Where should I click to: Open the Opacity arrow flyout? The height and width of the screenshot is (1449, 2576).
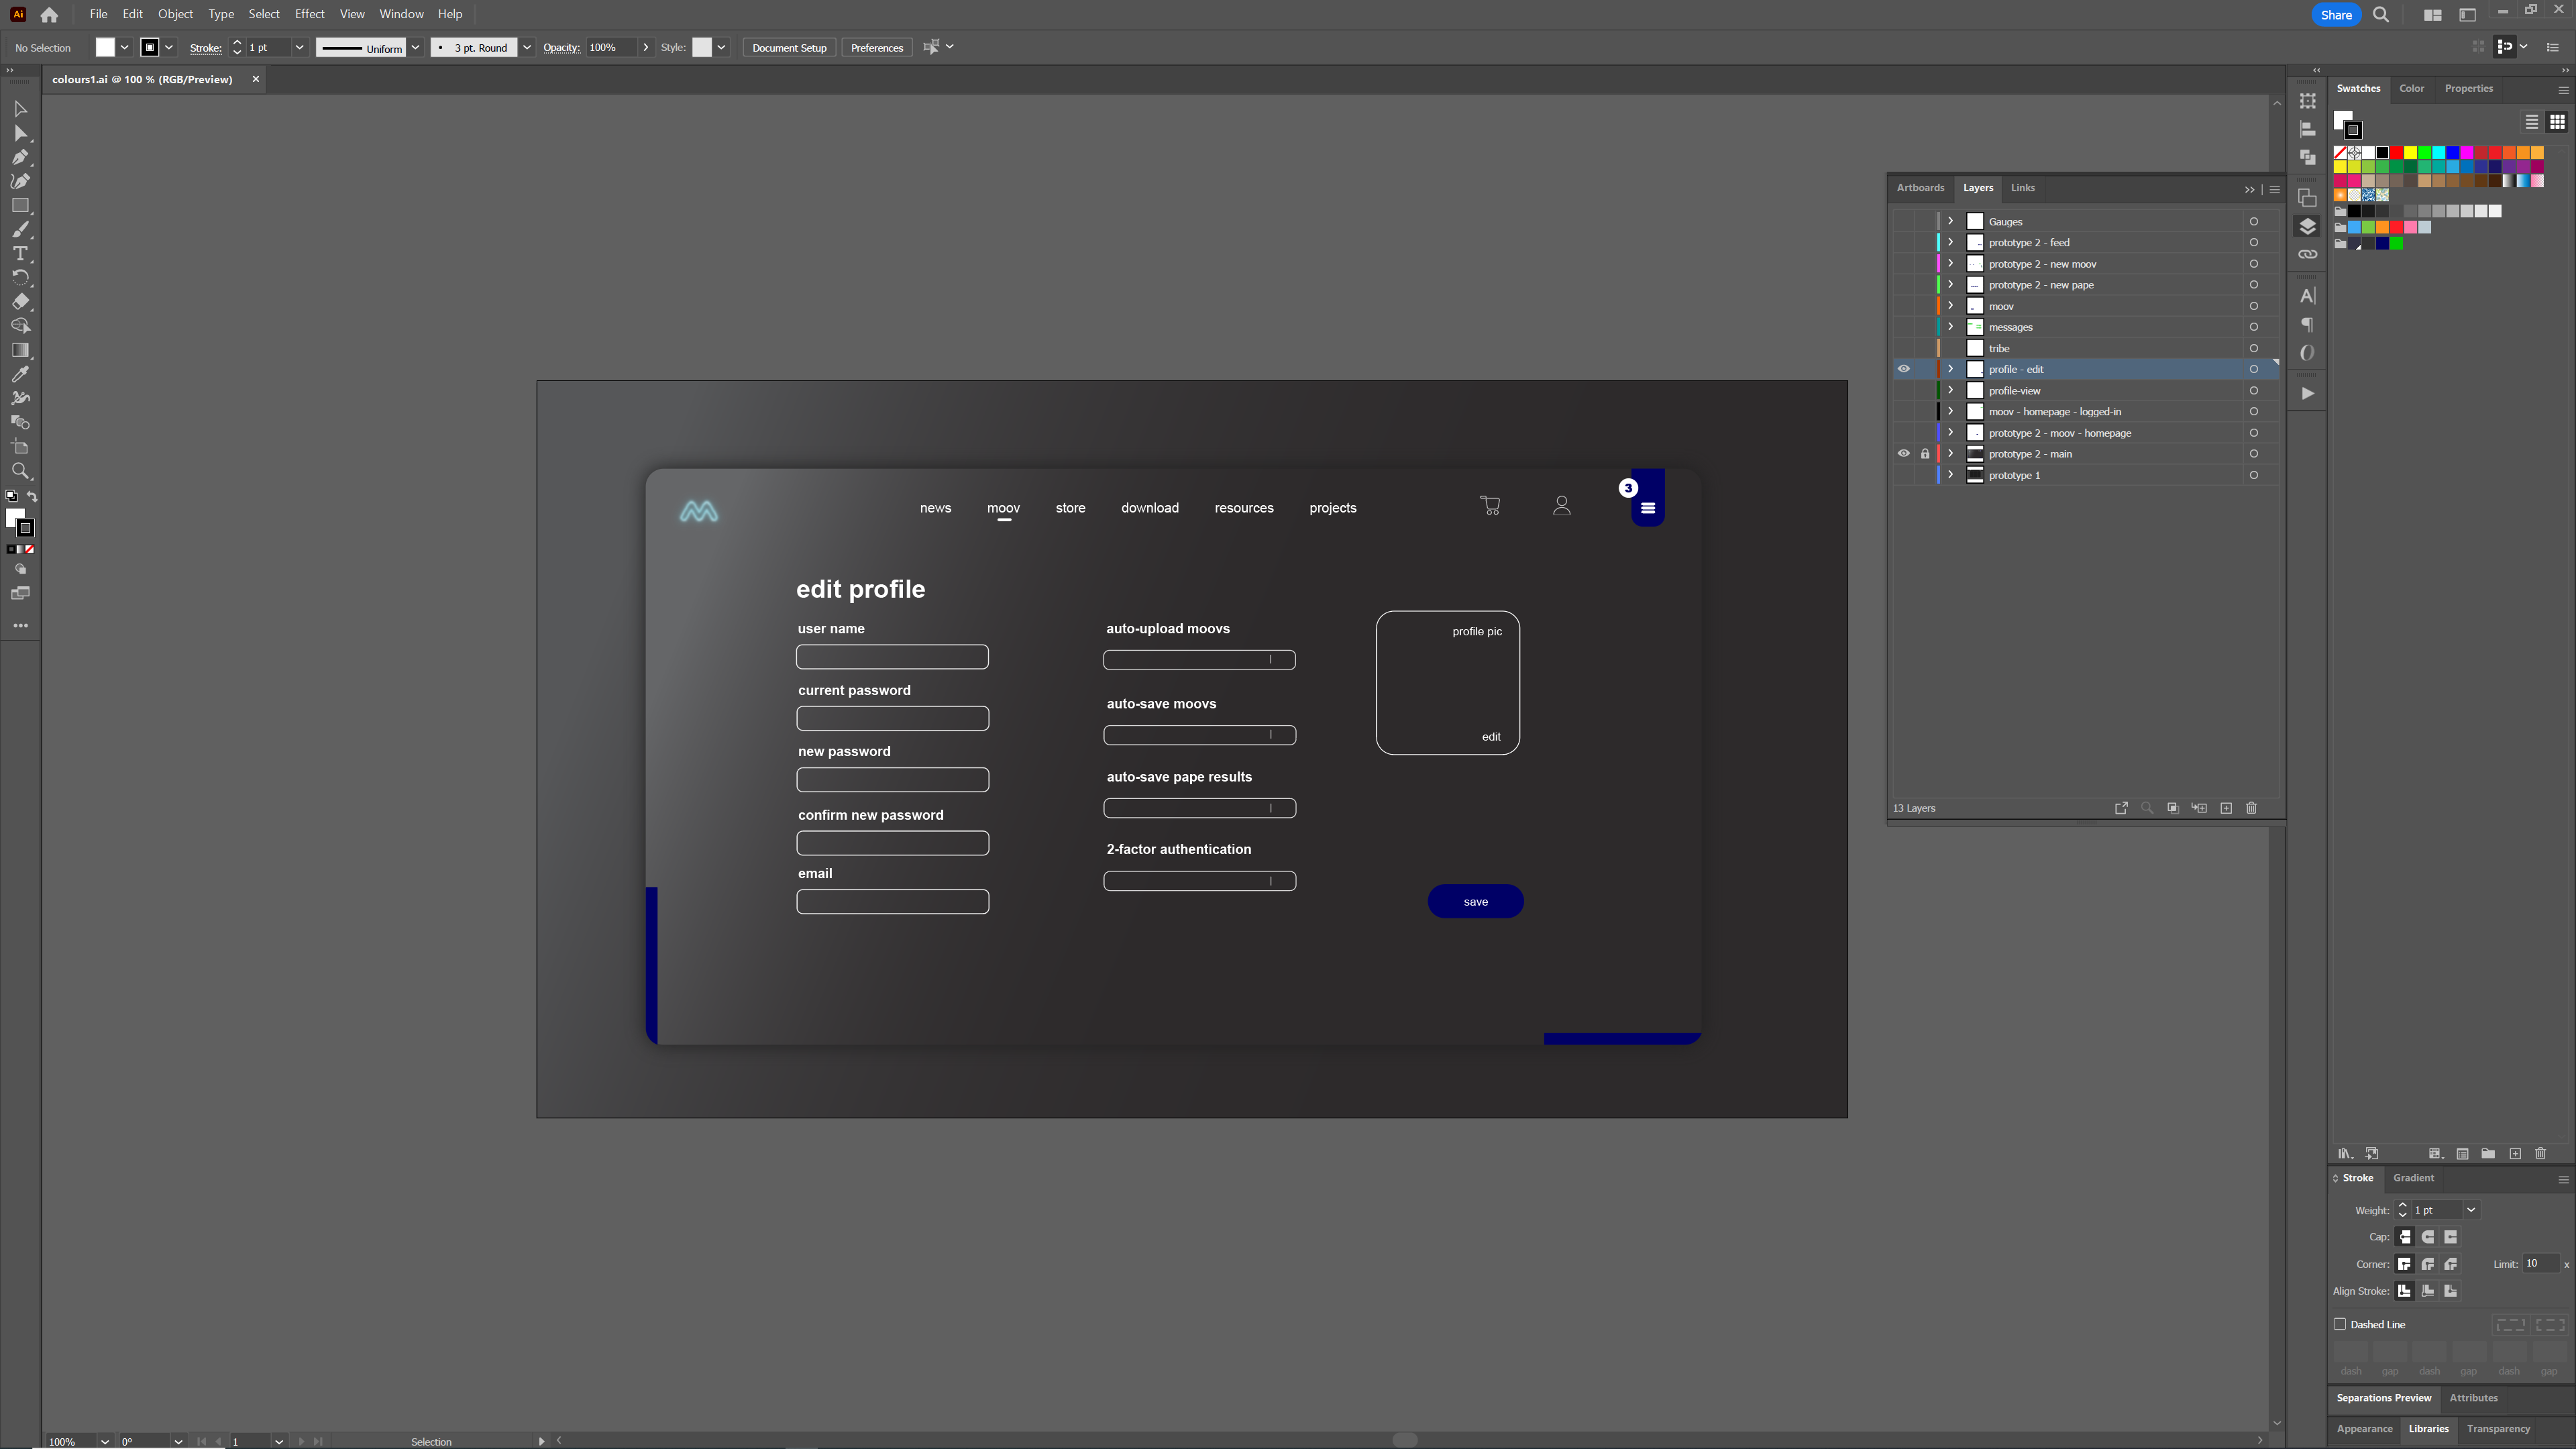tap(646, 47)
